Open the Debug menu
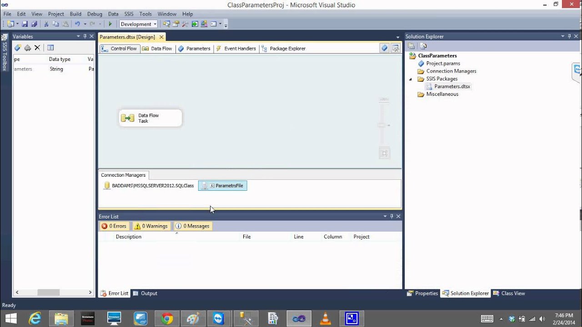582x327 pixels. (x=95, y=14)
